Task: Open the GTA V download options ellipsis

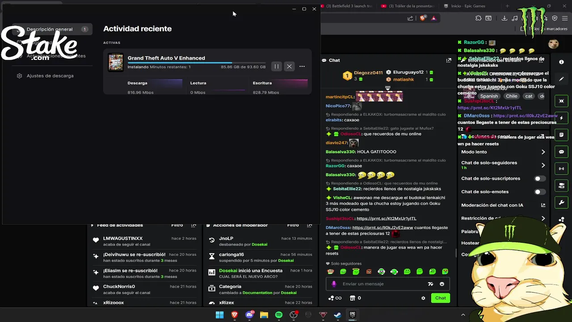Action: [x=302, y=67]
